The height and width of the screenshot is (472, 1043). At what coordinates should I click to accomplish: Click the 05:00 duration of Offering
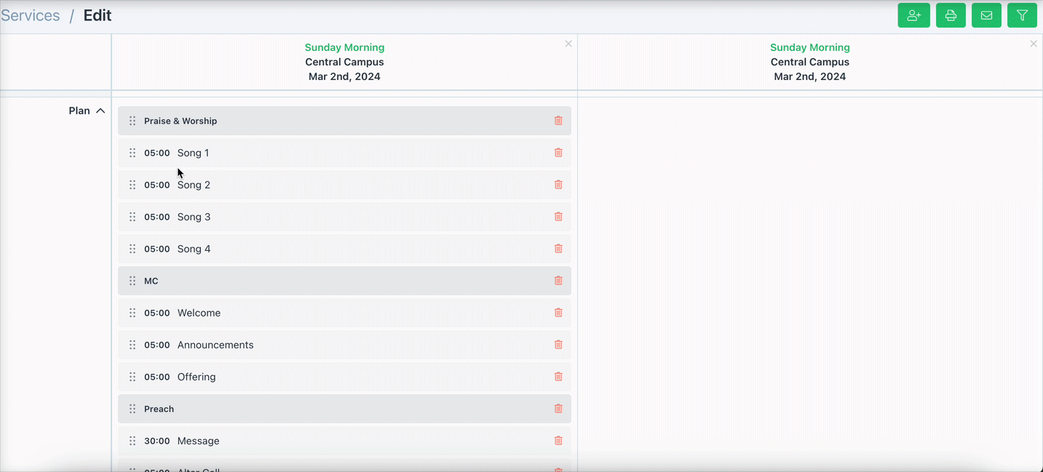[x=156, y=377]
